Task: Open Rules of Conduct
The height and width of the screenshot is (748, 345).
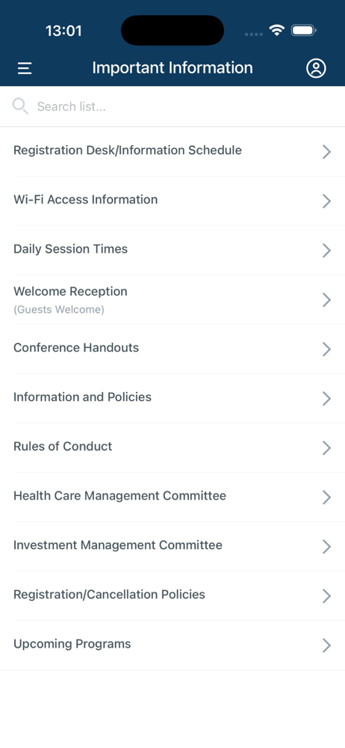Action: point(172,447)
